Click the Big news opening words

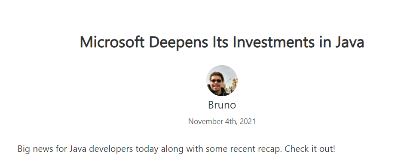click(35, 149)
